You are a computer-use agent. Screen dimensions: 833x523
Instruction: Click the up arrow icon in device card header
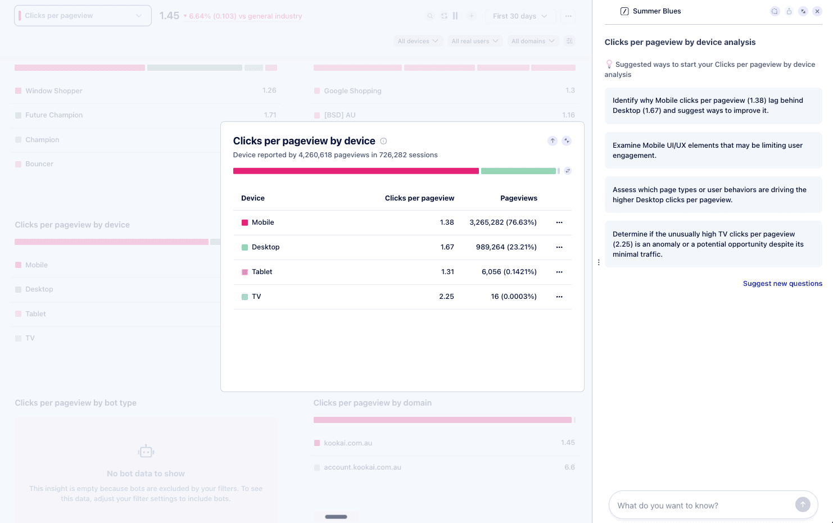(x=553, y=141)
